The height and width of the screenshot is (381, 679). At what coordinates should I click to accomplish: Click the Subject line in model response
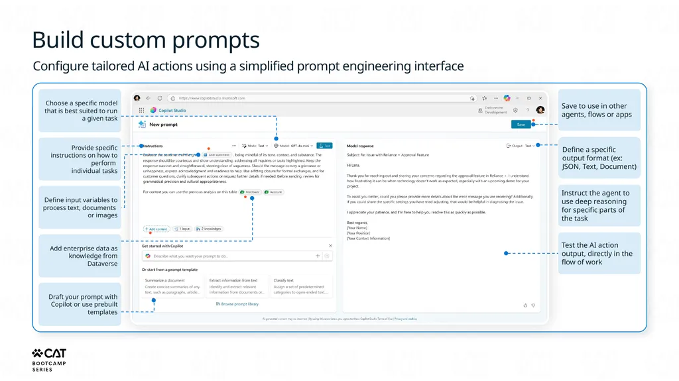click(x=388, y=154)
